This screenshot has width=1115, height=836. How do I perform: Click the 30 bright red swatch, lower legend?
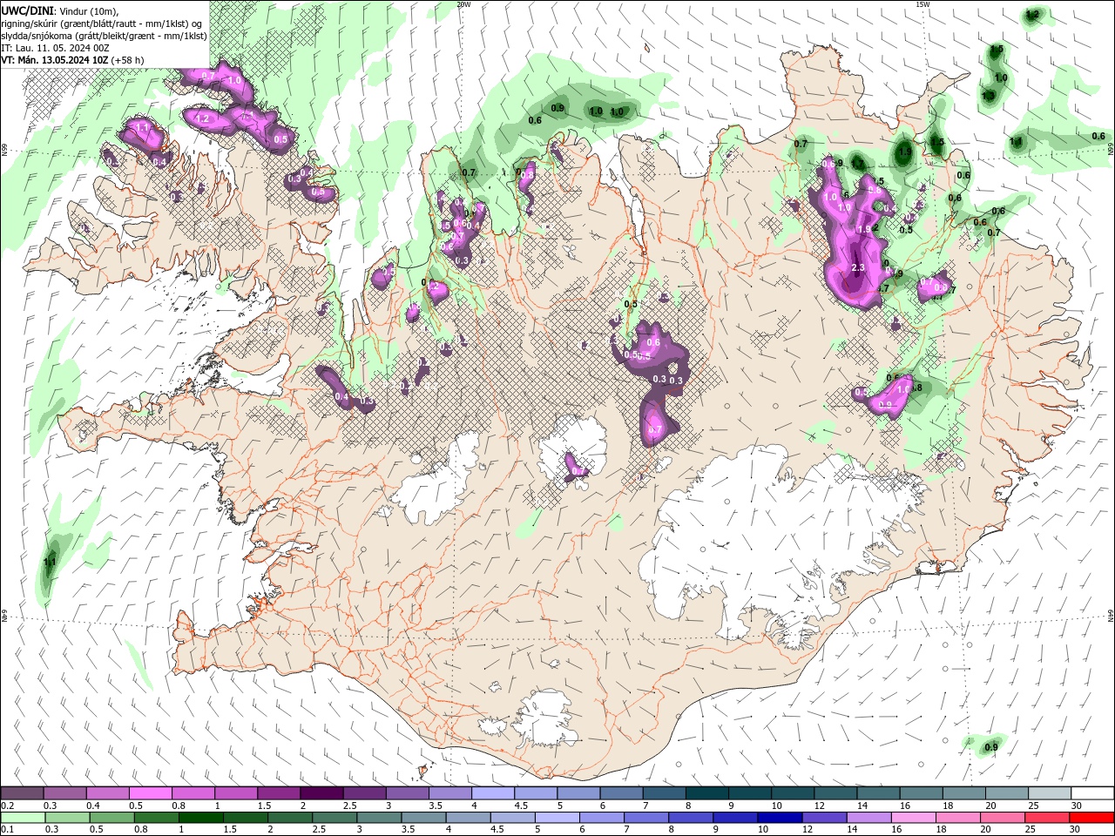[x=1091, y=817]
